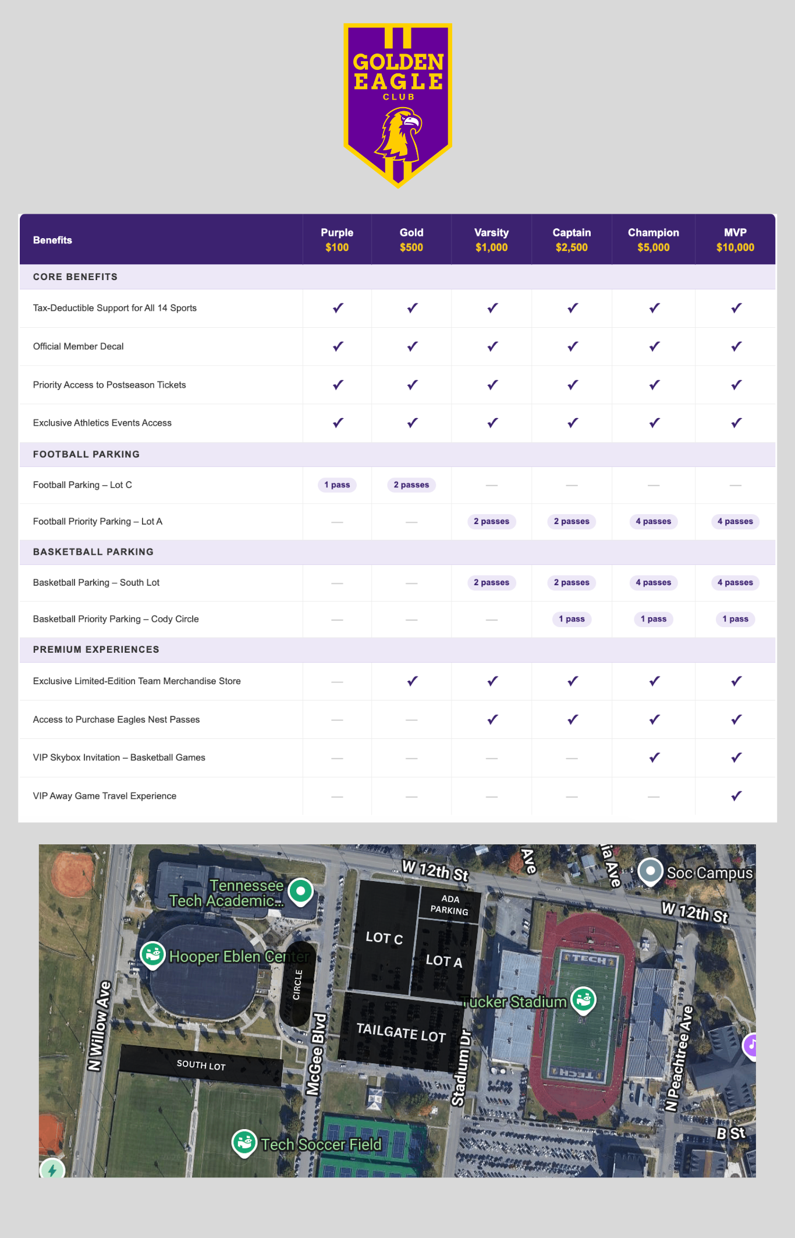
Task: Click 'Football Priority Parking – Lot A' label
Action: coord(98,522)
